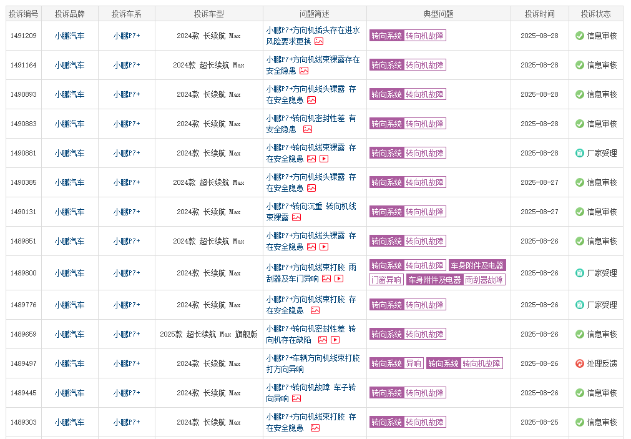Screen dimensions: 631x439
Task: Open complaint titled 小鹏P7+方向机插头存在进水风险要求更换
Action: pyautogui.click(x=313, y=36)
